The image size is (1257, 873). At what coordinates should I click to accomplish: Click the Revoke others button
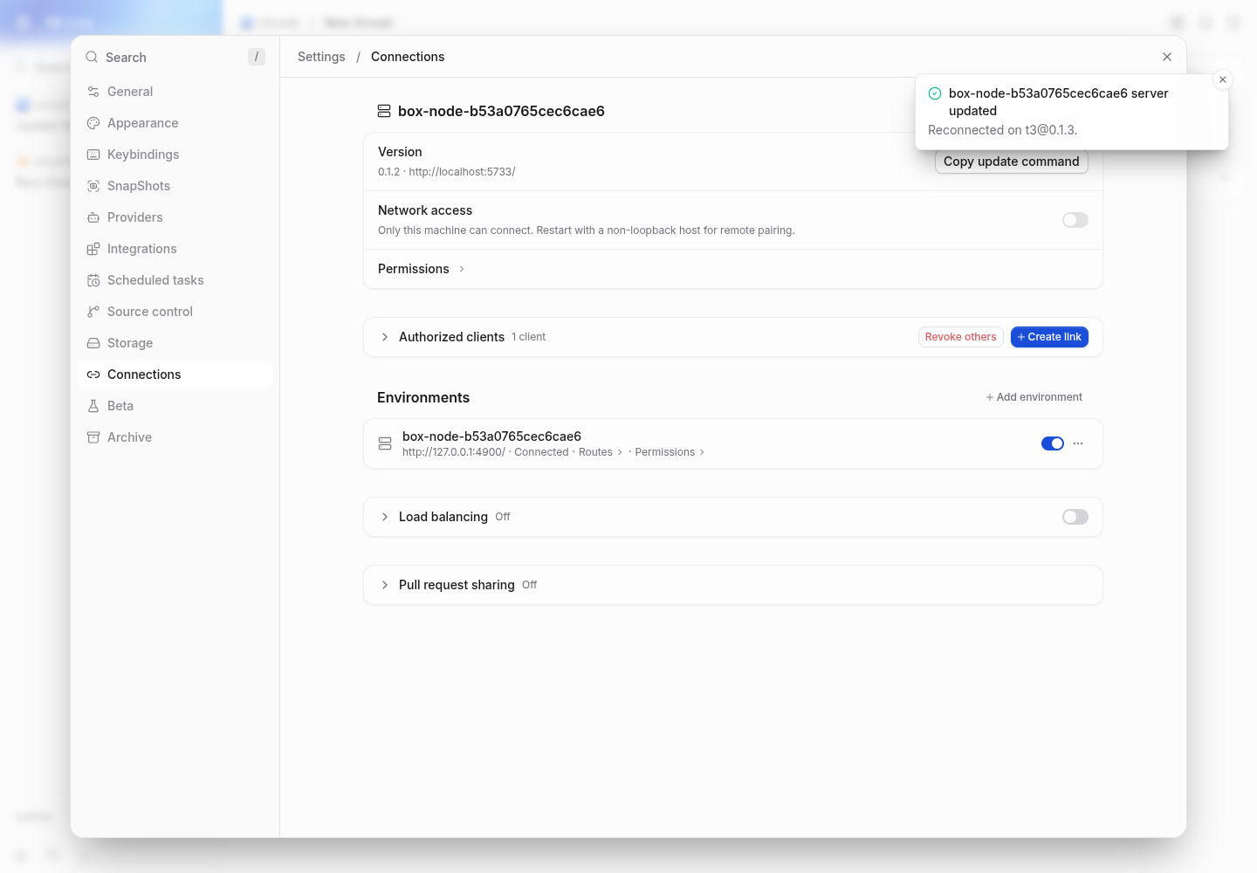click(960, 337)
